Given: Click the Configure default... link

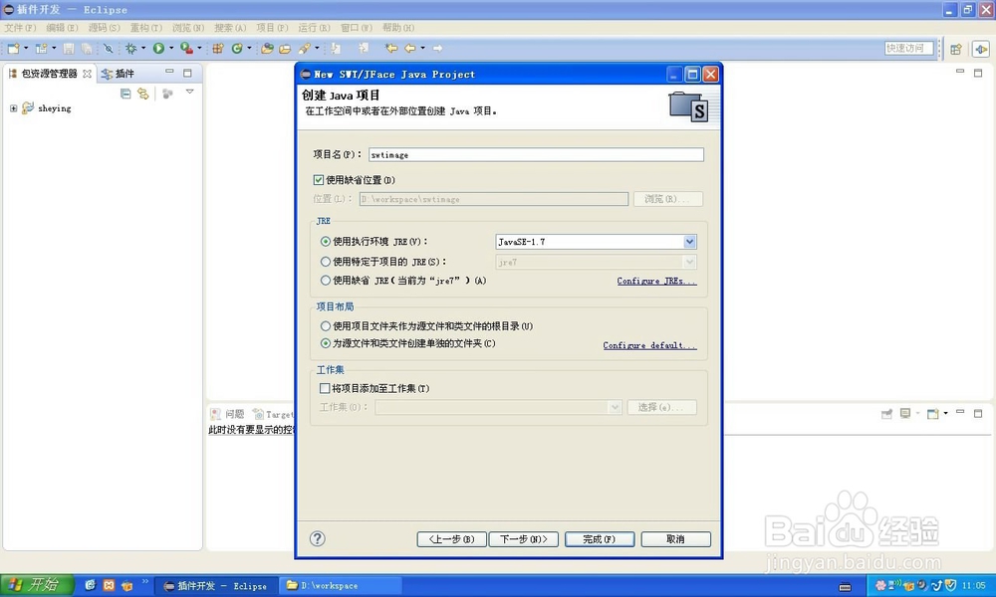Looking at the screenshot, I should (649, 346).
